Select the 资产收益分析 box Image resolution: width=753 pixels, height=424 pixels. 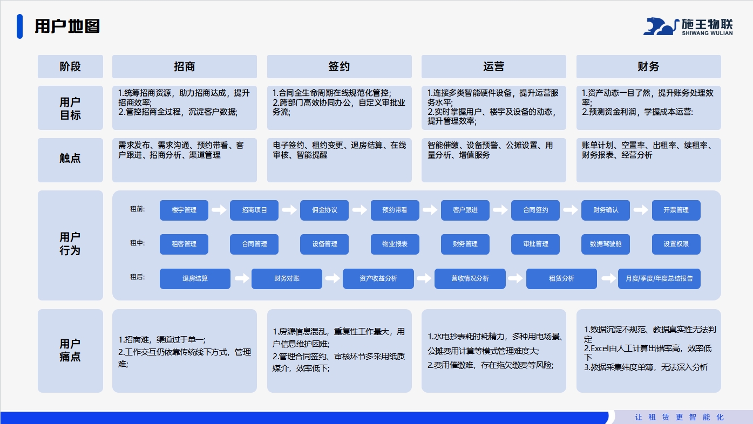(378, 279)
